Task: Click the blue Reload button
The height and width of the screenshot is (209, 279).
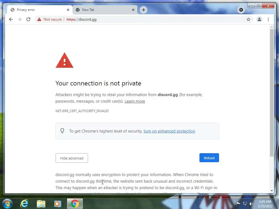Action: click(x=209, y=158)
